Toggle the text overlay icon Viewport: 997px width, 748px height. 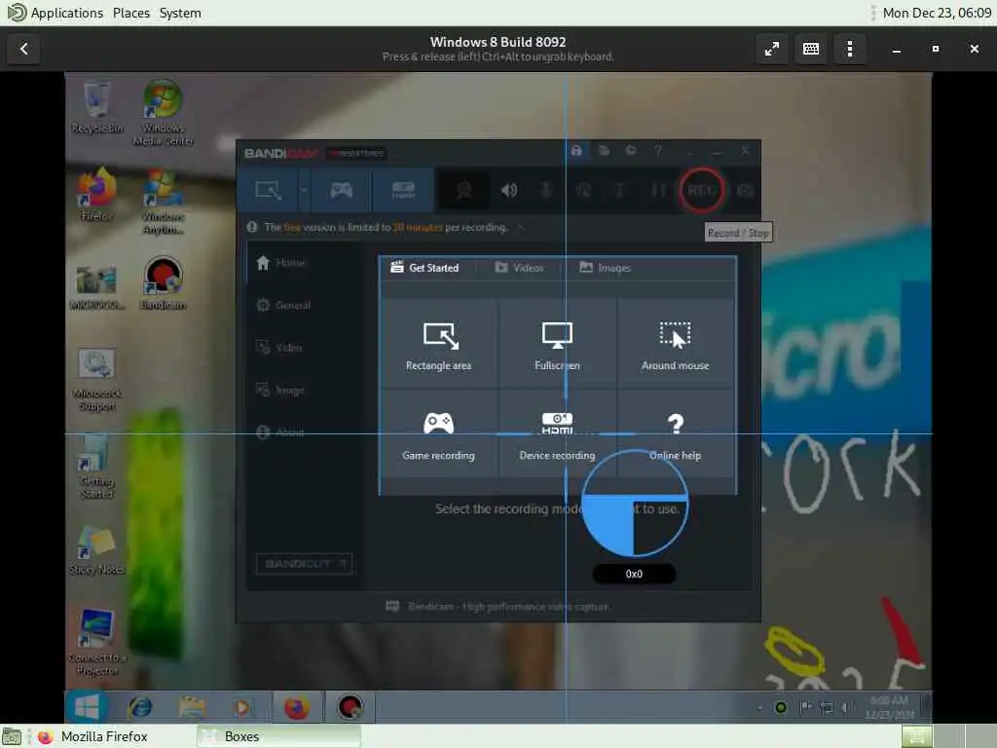coord(619,190)
